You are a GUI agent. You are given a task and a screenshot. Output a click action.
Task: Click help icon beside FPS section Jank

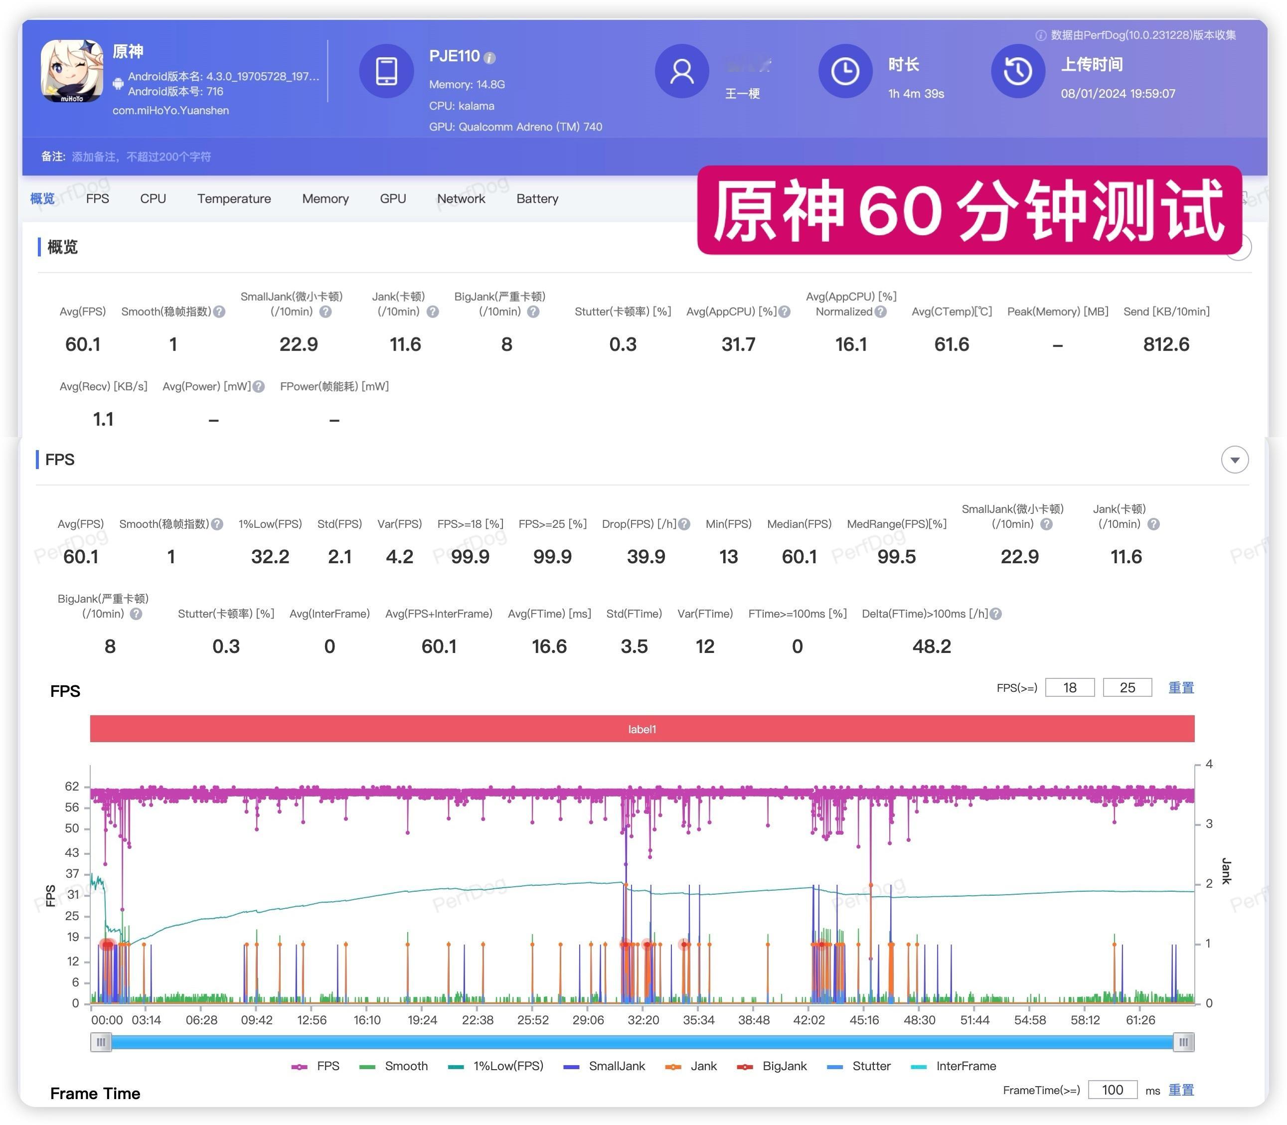(1153, 524)
